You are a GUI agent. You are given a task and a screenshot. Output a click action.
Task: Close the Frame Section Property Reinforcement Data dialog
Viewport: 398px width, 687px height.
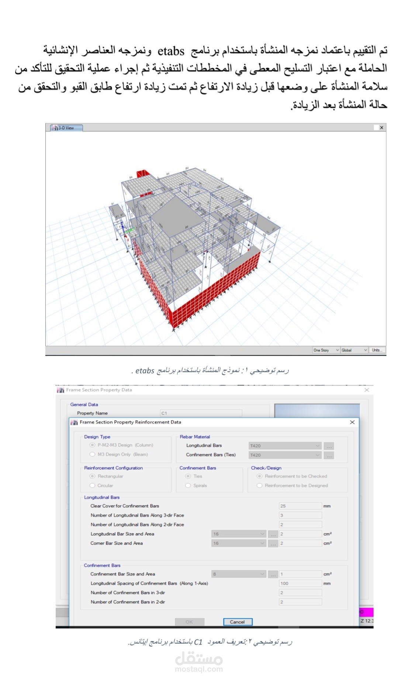click(x=352, y=422)
